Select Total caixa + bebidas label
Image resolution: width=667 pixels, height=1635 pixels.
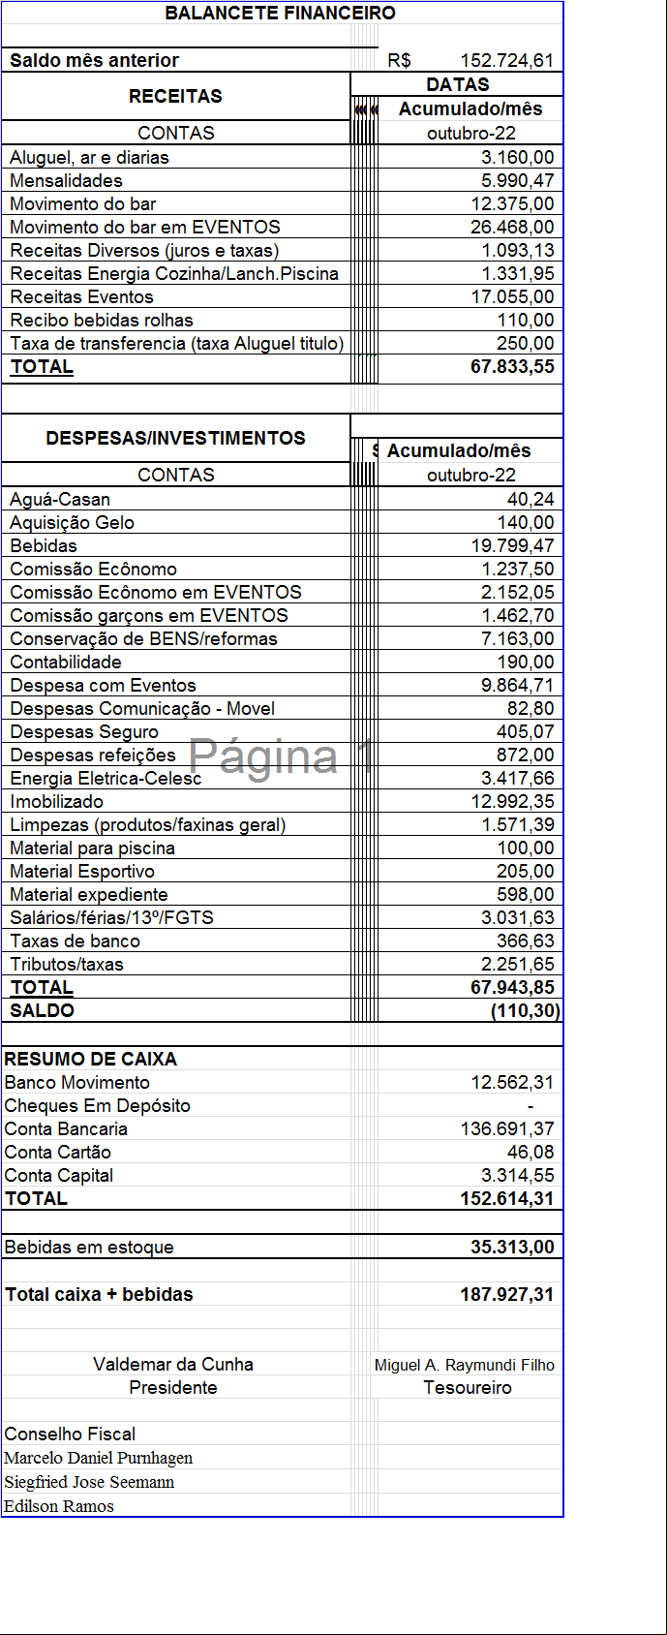click(x=99, y=1294)
